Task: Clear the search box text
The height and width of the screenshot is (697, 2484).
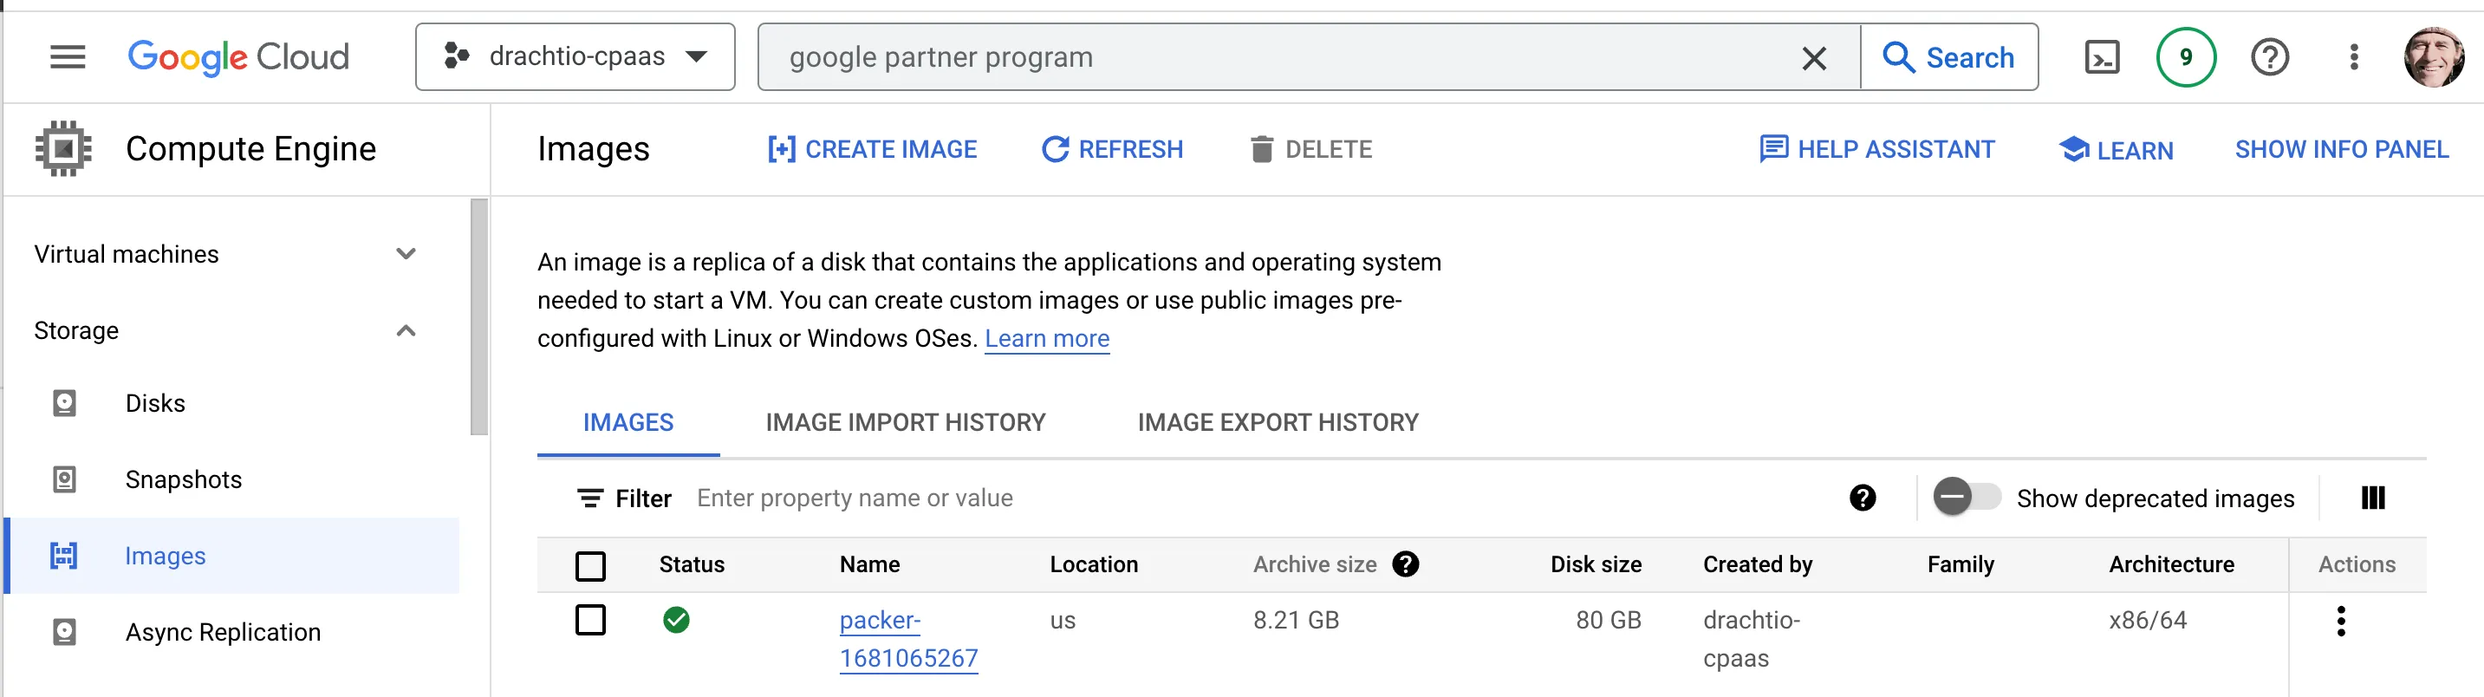Action: tap(1814, 58)
